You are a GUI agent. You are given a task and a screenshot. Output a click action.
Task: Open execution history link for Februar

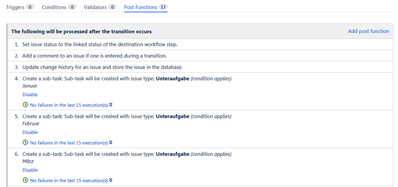coord(69,143)
